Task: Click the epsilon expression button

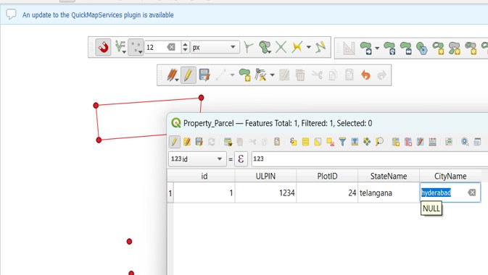Action: 241,159
